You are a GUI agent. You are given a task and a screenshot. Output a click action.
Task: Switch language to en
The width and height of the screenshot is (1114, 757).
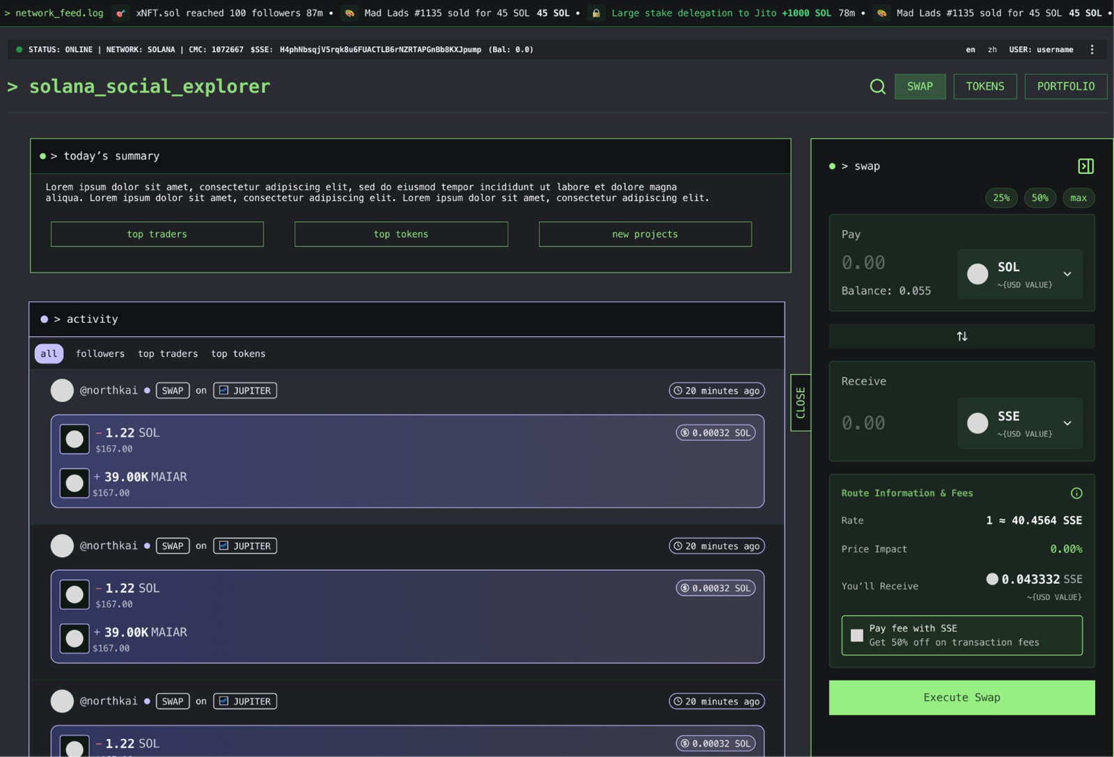click(x=971, y=49)
